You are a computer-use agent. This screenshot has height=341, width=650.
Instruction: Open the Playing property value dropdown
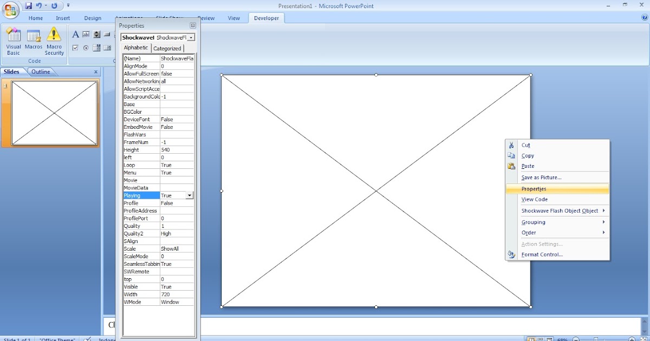click(x=189, y=195)
